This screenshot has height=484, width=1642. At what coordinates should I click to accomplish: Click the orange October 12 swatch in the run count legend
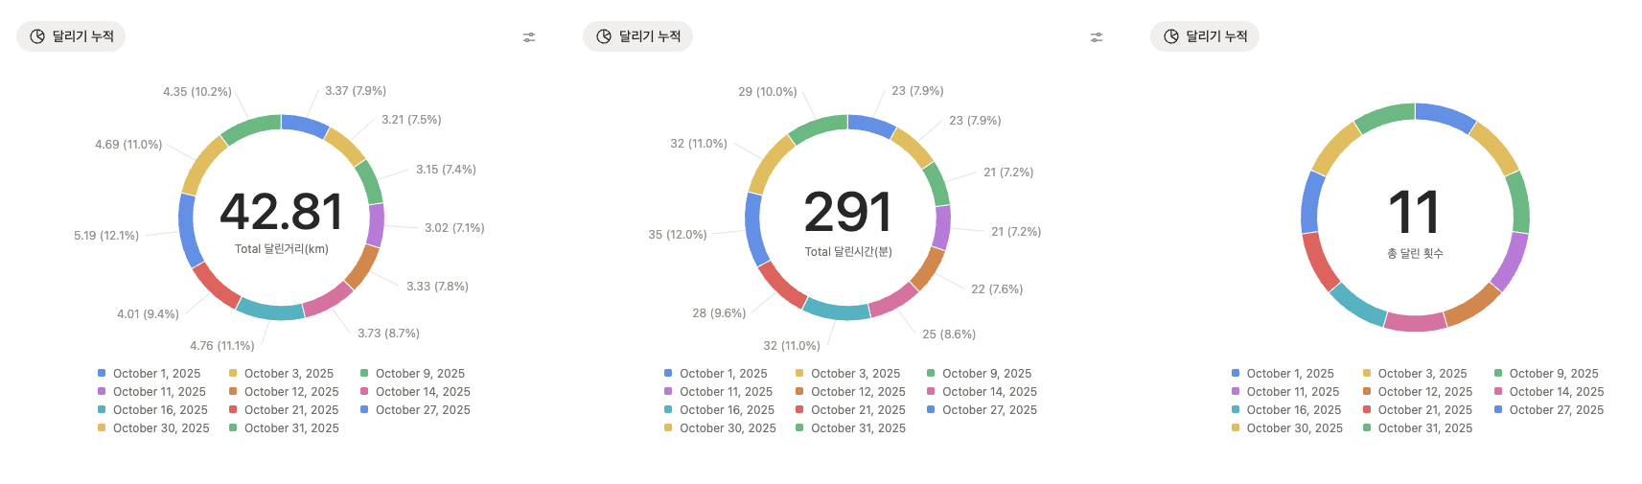point(1367,392)
